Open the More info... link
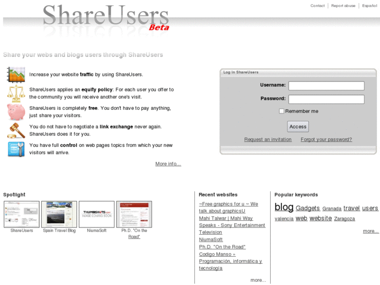The height and width of the screenshot is (285, 380). [x=168, y=164]
